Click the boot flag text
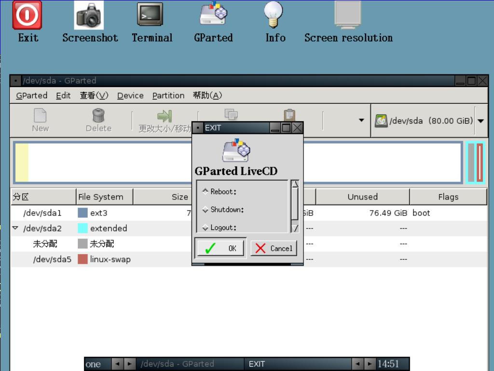 tap(421, 213)
